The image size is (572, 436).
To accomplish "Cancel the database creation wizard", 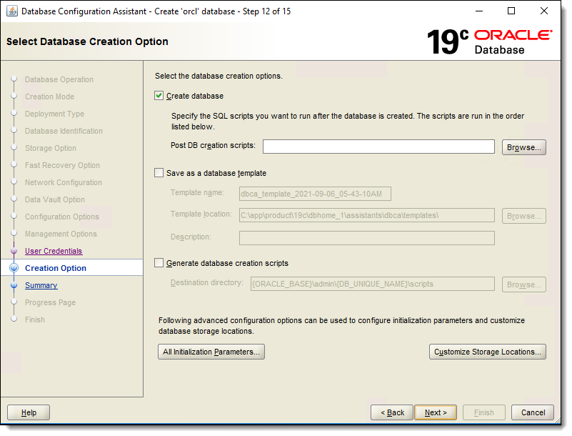I will click(x=533, y=412).
